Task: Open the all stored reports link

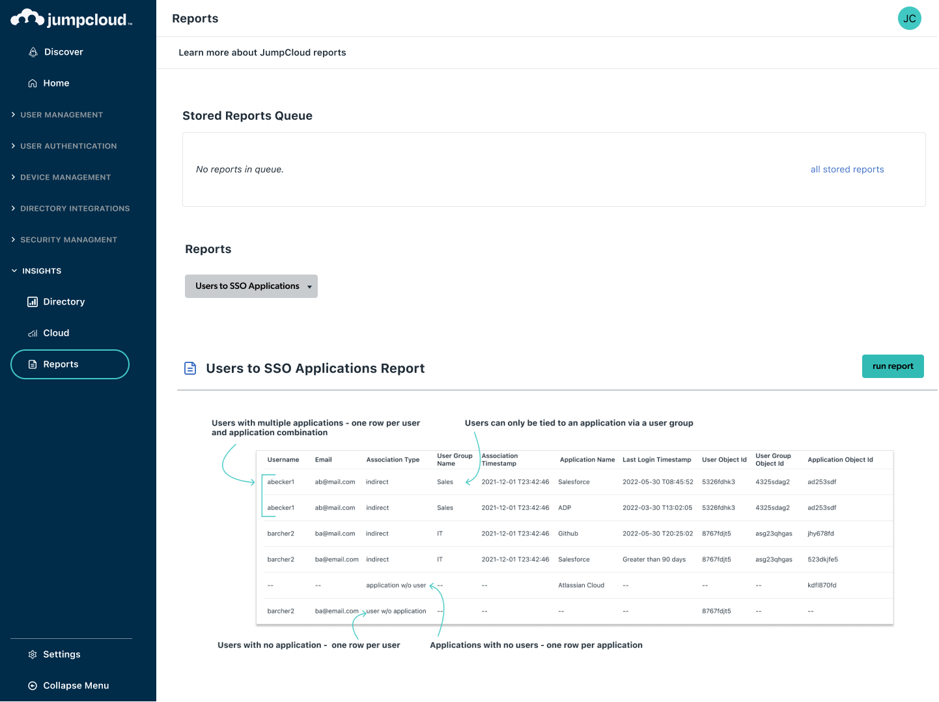Action: click(847, 169)
